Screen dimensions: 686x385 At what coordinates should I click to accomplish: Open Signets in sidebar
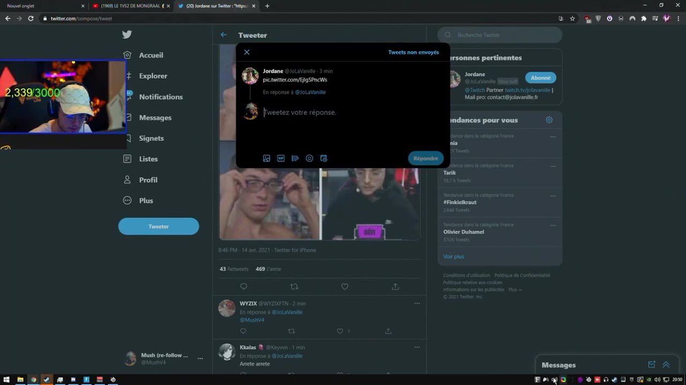pos(144,138)
